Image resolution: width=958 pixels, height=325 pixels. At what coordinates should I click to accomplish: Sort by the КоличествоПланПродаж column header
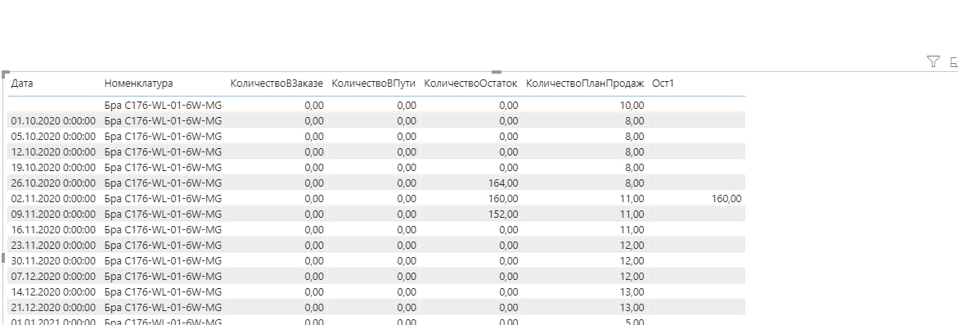click(x=585, y=84)
